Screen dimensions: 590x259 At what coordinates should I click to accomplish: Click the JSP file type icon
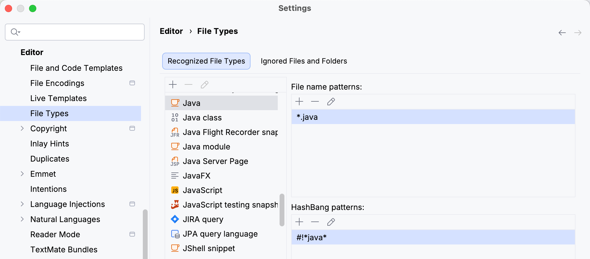click(x=175, y=161)
